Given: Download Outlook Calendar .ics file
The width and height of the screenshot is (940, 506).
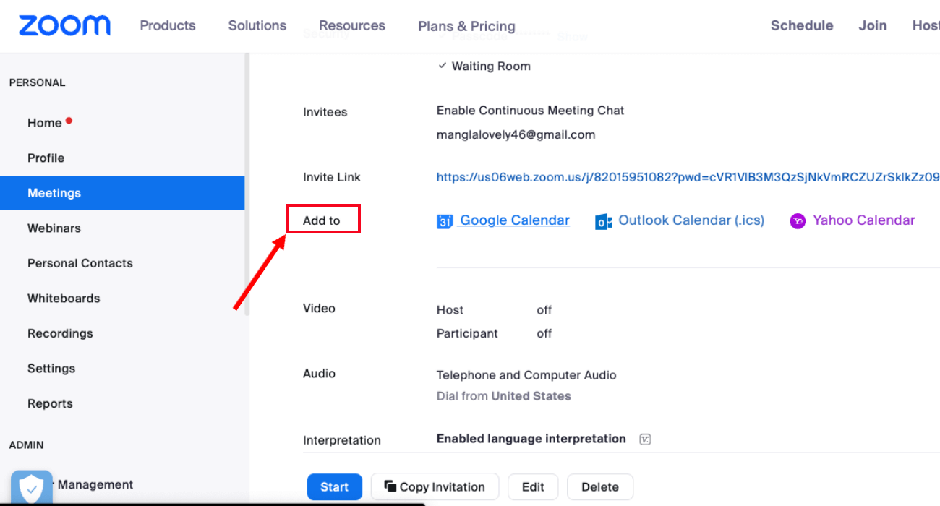Looking at the screenshot, I should click(x=691, y=220).
